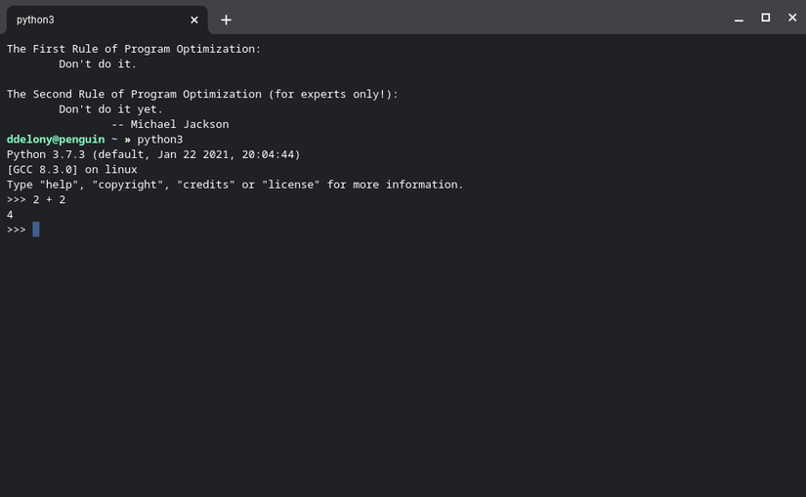Image resolution: width=806 pixels, height=497 pixels.
Task: Click the blinking cursor block at prompt
Action: (x=36, y=229)
